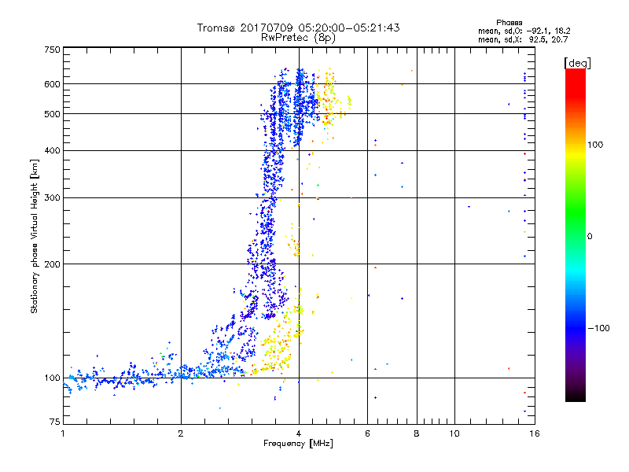Click the plot title 'Tromsø 20170709 05:20:00-05:21:43'
The width and height of the screenshot is (629, 472).
298,28
